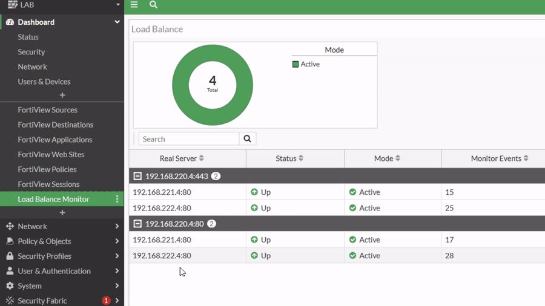The width and height of the screenshot is (545, 306).
Task: Click the 192.168.220.4:443 count badge
Action: tap(216, 176)
